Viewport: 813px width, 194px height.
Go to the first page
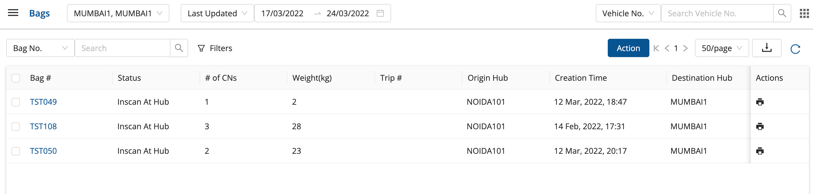(656, 48)
